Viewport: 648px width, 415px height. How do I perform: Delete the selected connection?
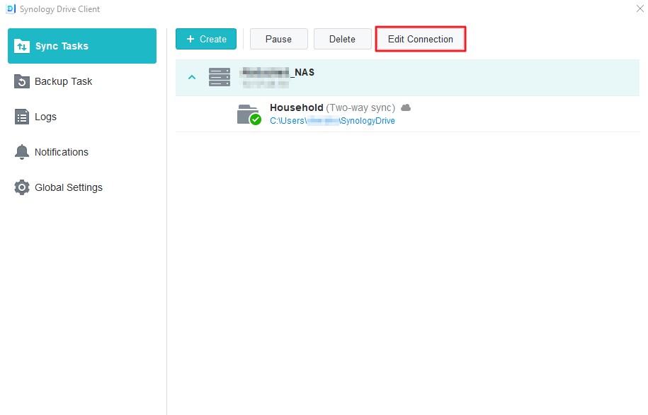click(342, 39)
